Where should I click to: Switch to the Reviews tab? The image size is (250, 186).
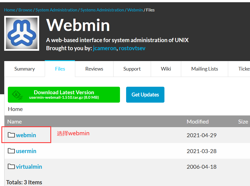[94, 69]
